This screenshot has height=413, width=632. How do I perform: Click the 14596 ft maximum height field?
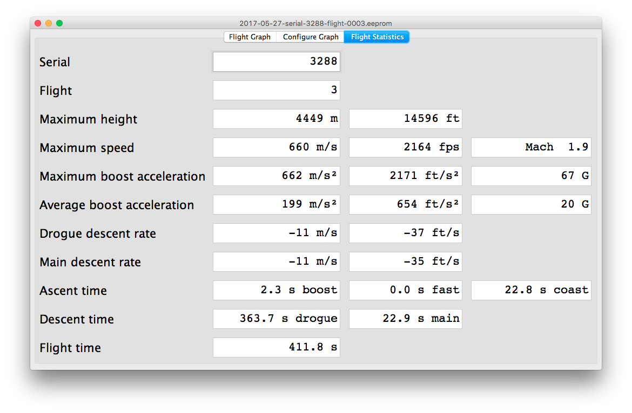click(x=405, y=119)
